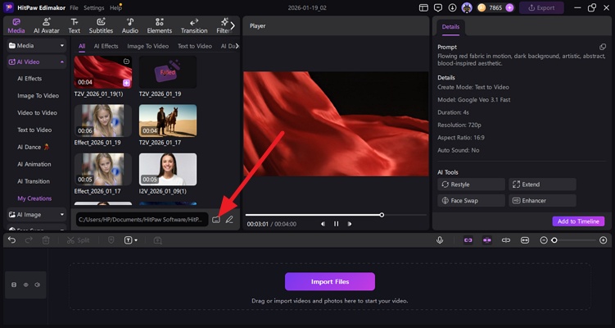
Task: Select AI Effects in the sidebar
Action: click(29, 79)
